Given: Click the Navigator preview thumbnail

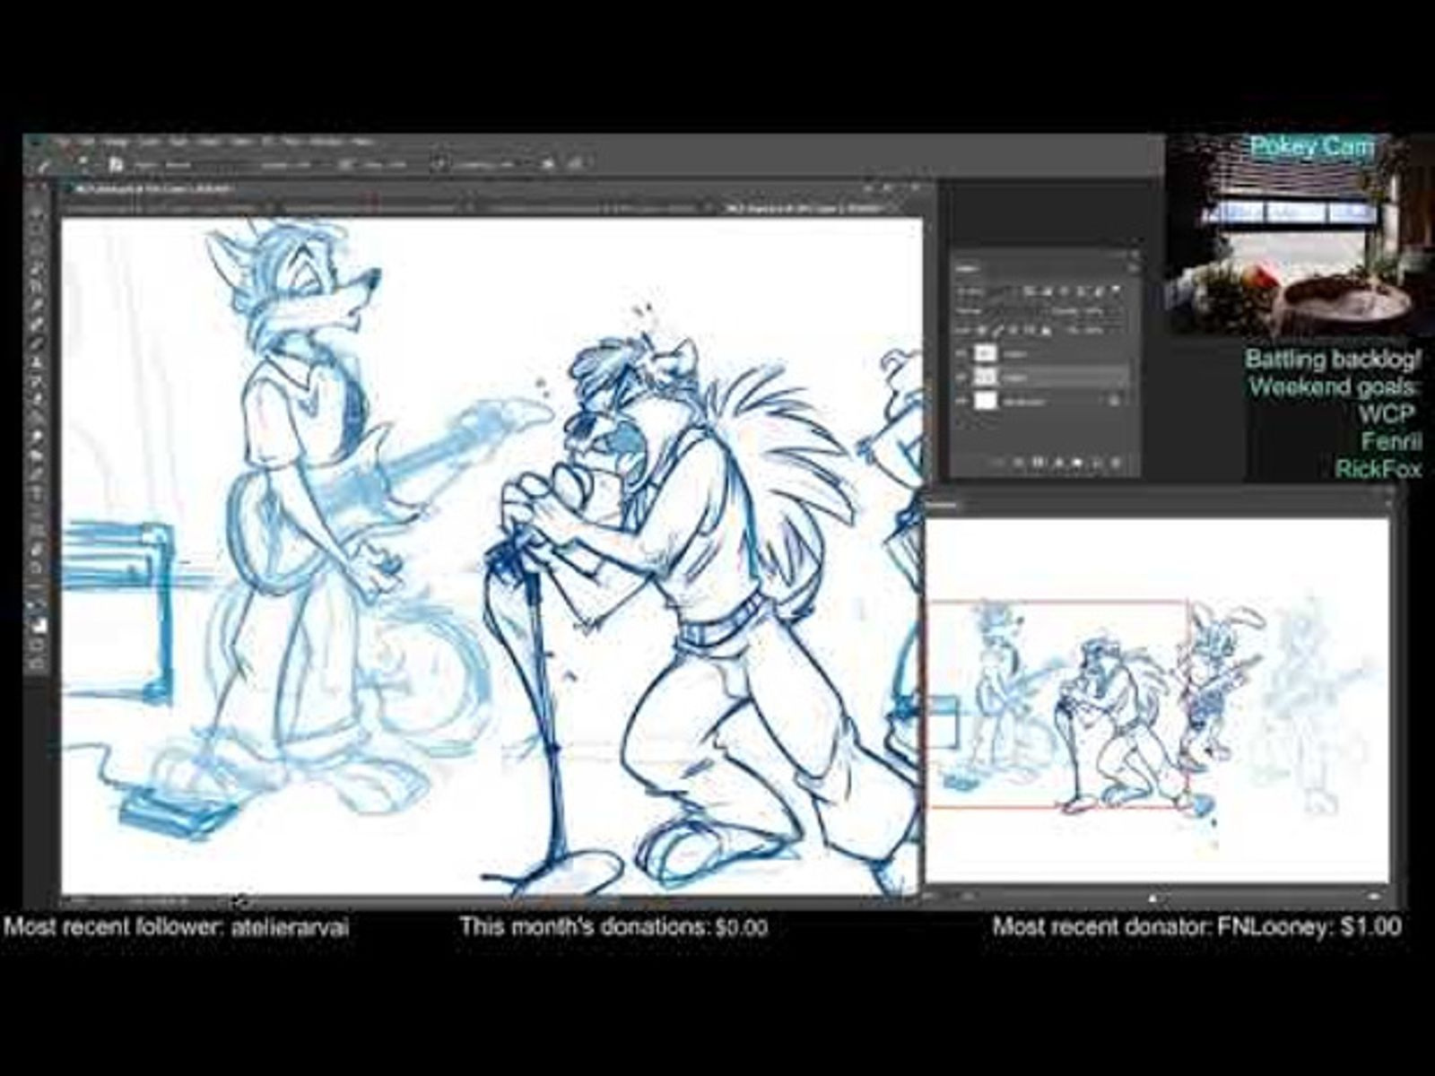Looking at the screenshot, I should click(x=1157, y=701).
